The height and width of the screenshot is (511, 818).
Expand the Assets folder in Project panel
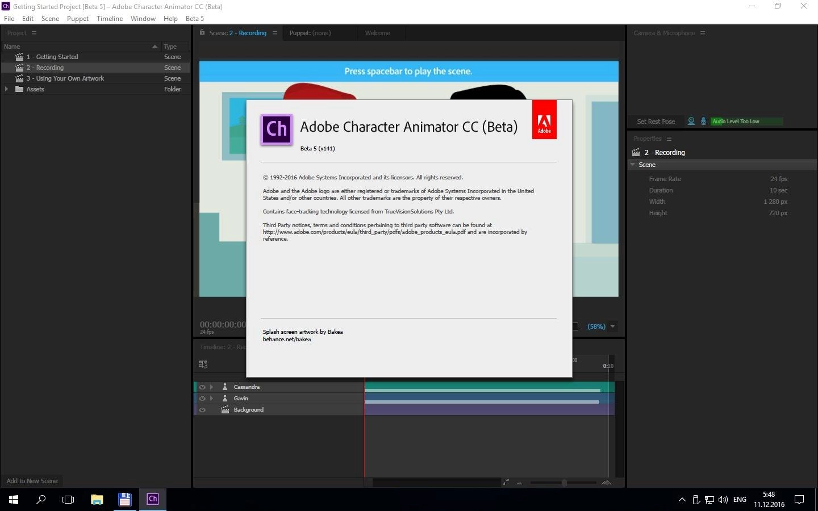[6, 89]
